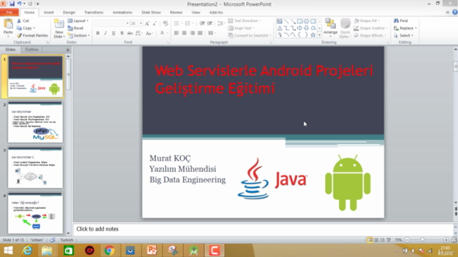Insert a New Slide
Image resolution: width=458 pixels, height=257 pixels.
(x=59, y=29)
